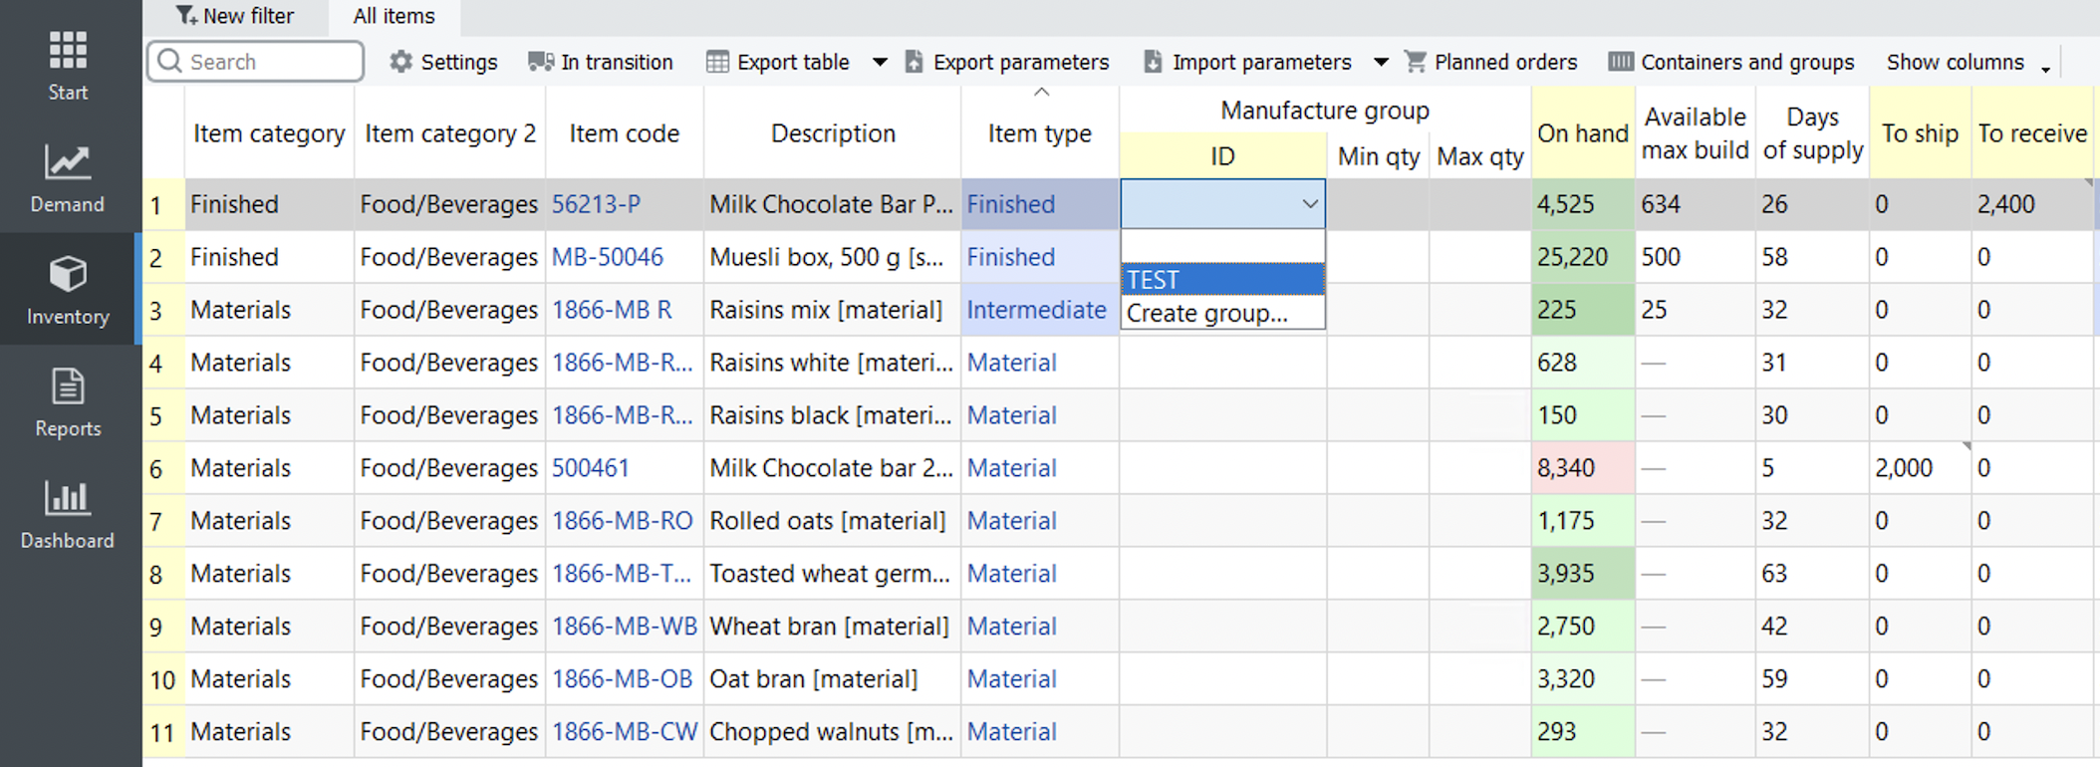Expand Export table dropdown arrow

880,62
